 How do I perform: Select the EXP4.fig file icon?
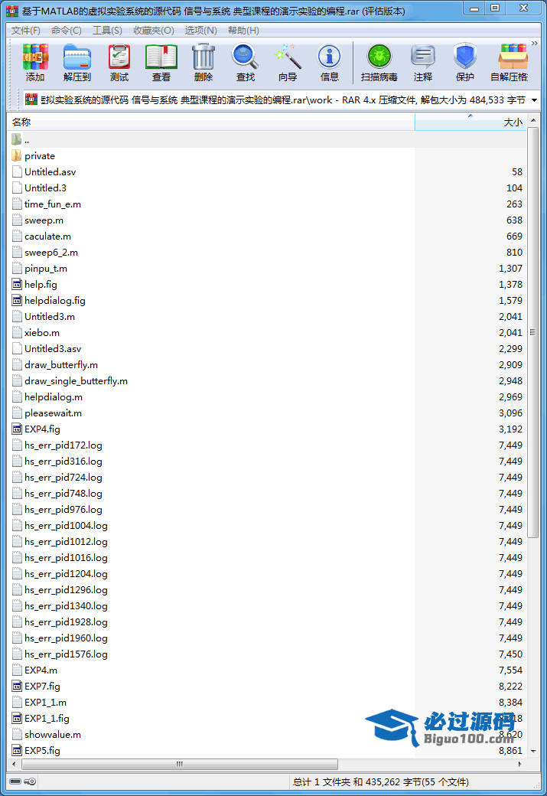[17, 429]
